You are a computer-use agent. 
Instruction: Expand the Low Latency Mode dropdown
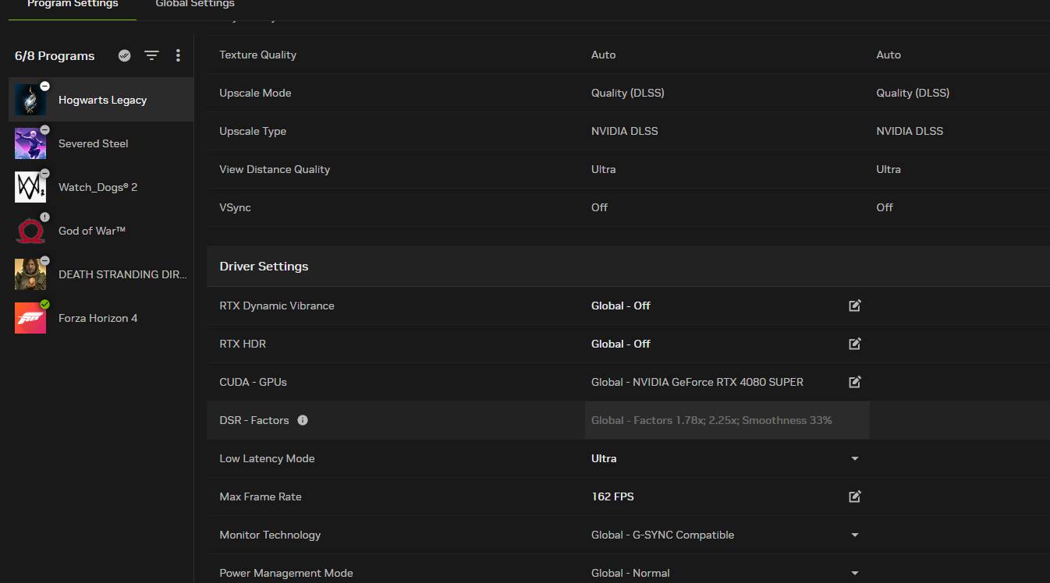click(x=855, y=458)
